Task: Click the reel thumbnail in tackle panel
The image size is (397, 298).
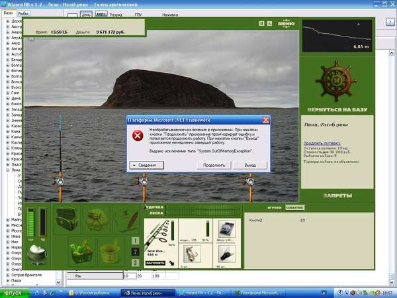Action: point(227,228)
